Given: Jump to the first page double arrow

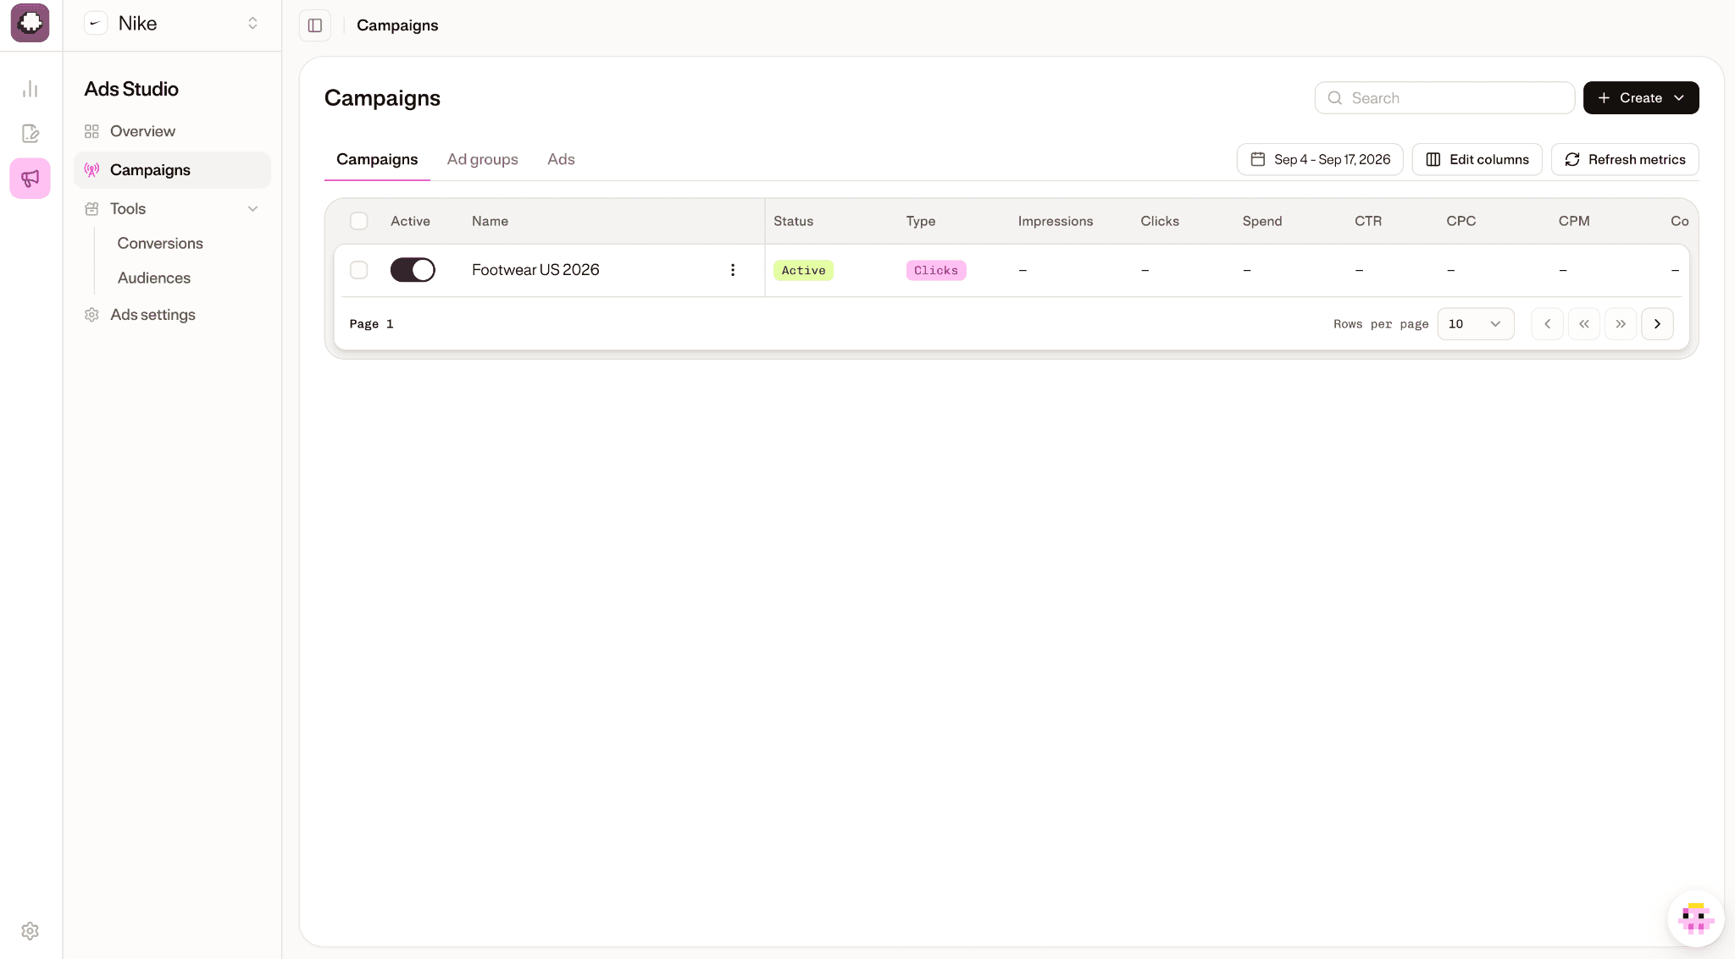Looking at the screenshot, I should point(1584,324).
